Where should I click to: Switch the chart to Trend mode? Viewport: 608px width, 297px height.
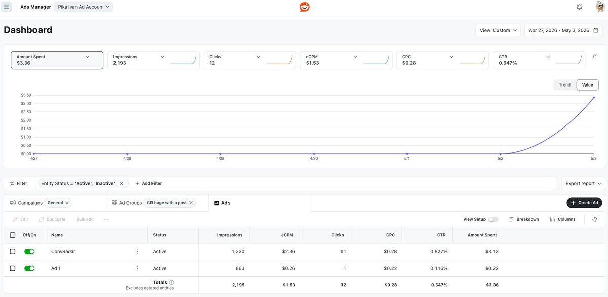tap(565, 85)
